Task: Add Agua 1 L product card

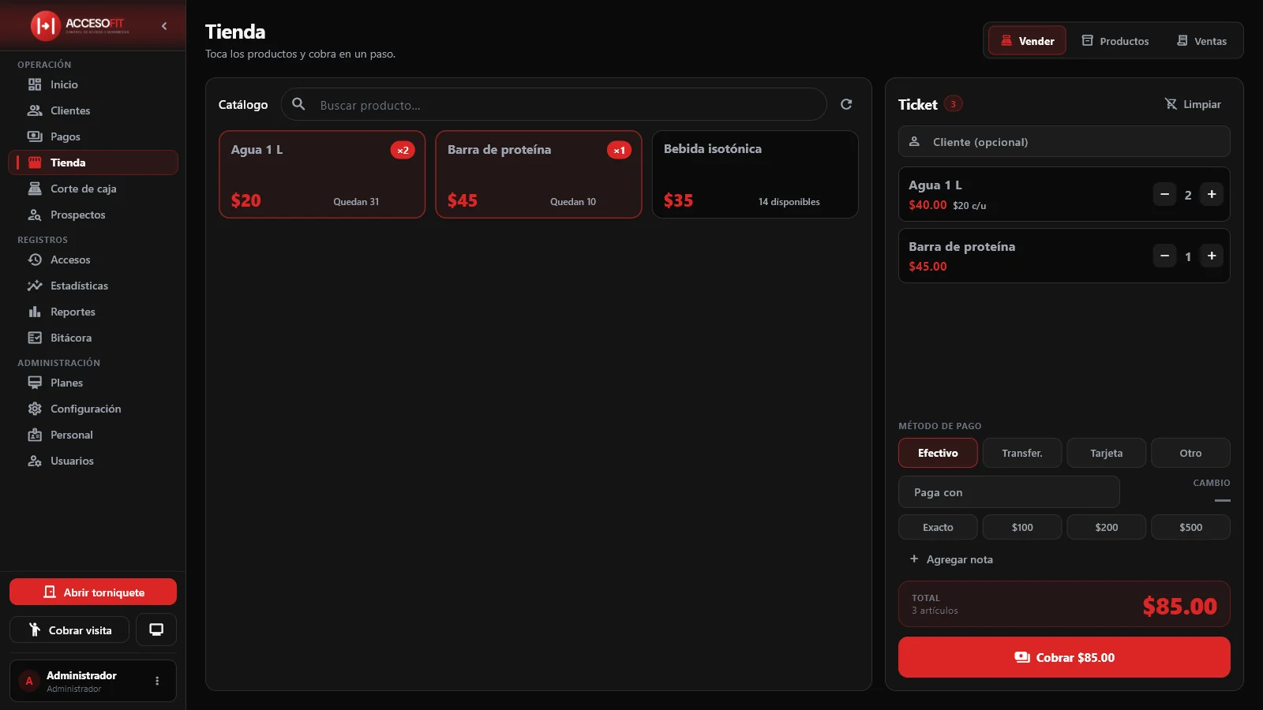Action: click(x=322, y=174)
